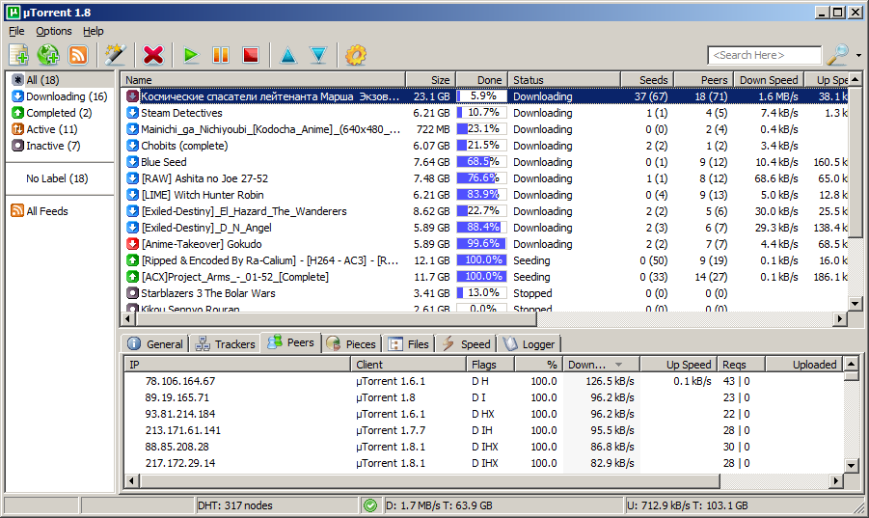Sort torrents by the Done column header

481,80
